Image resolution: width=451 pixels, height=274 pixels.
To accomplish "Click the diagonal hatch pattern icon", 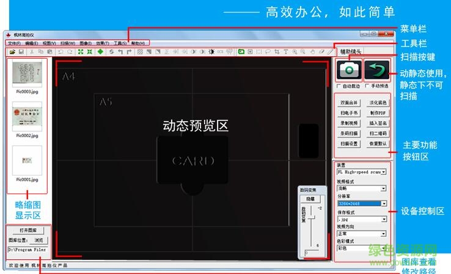I will click(140, 52).
